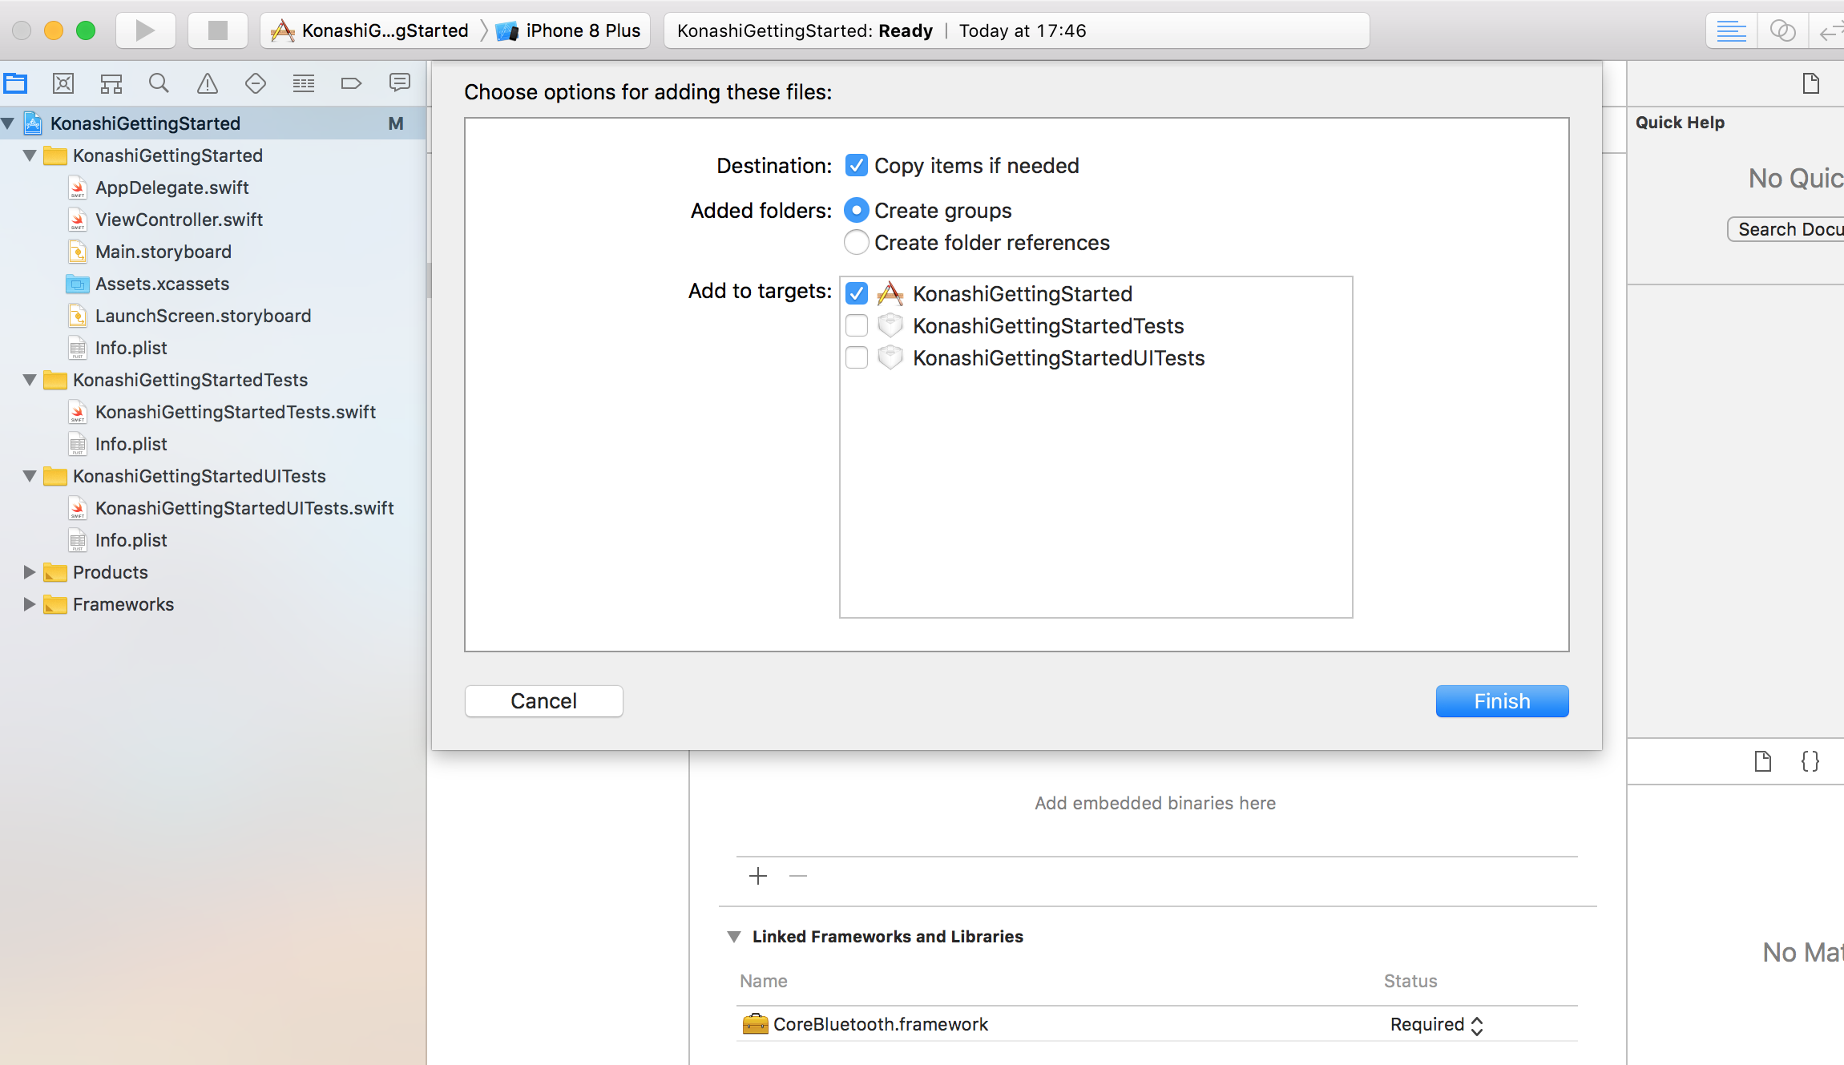Select ViewController.swift in navigator
This screenshot has height=1065, width=1844.
[x=179, y=220]
